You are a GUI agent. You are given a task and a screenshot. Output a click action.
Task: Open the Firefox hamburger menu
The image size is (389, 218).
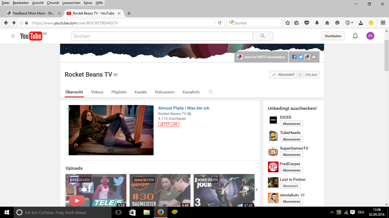pos(383,23)
